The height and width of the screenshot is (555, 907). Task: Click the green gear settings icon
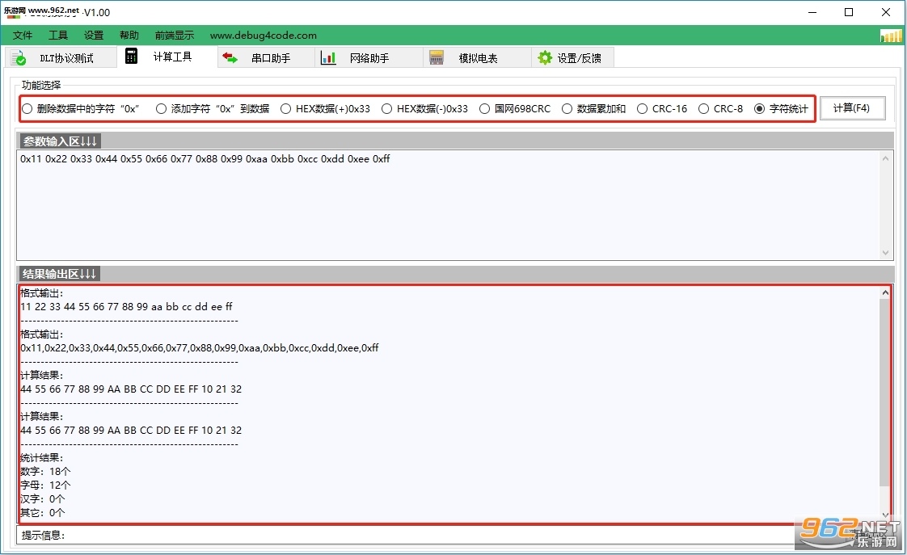tap(545, 58)
